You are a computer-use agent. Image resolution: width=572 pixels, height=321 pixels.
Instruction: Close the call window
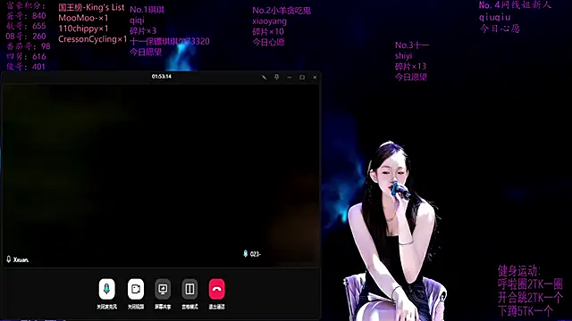(315, 78)
